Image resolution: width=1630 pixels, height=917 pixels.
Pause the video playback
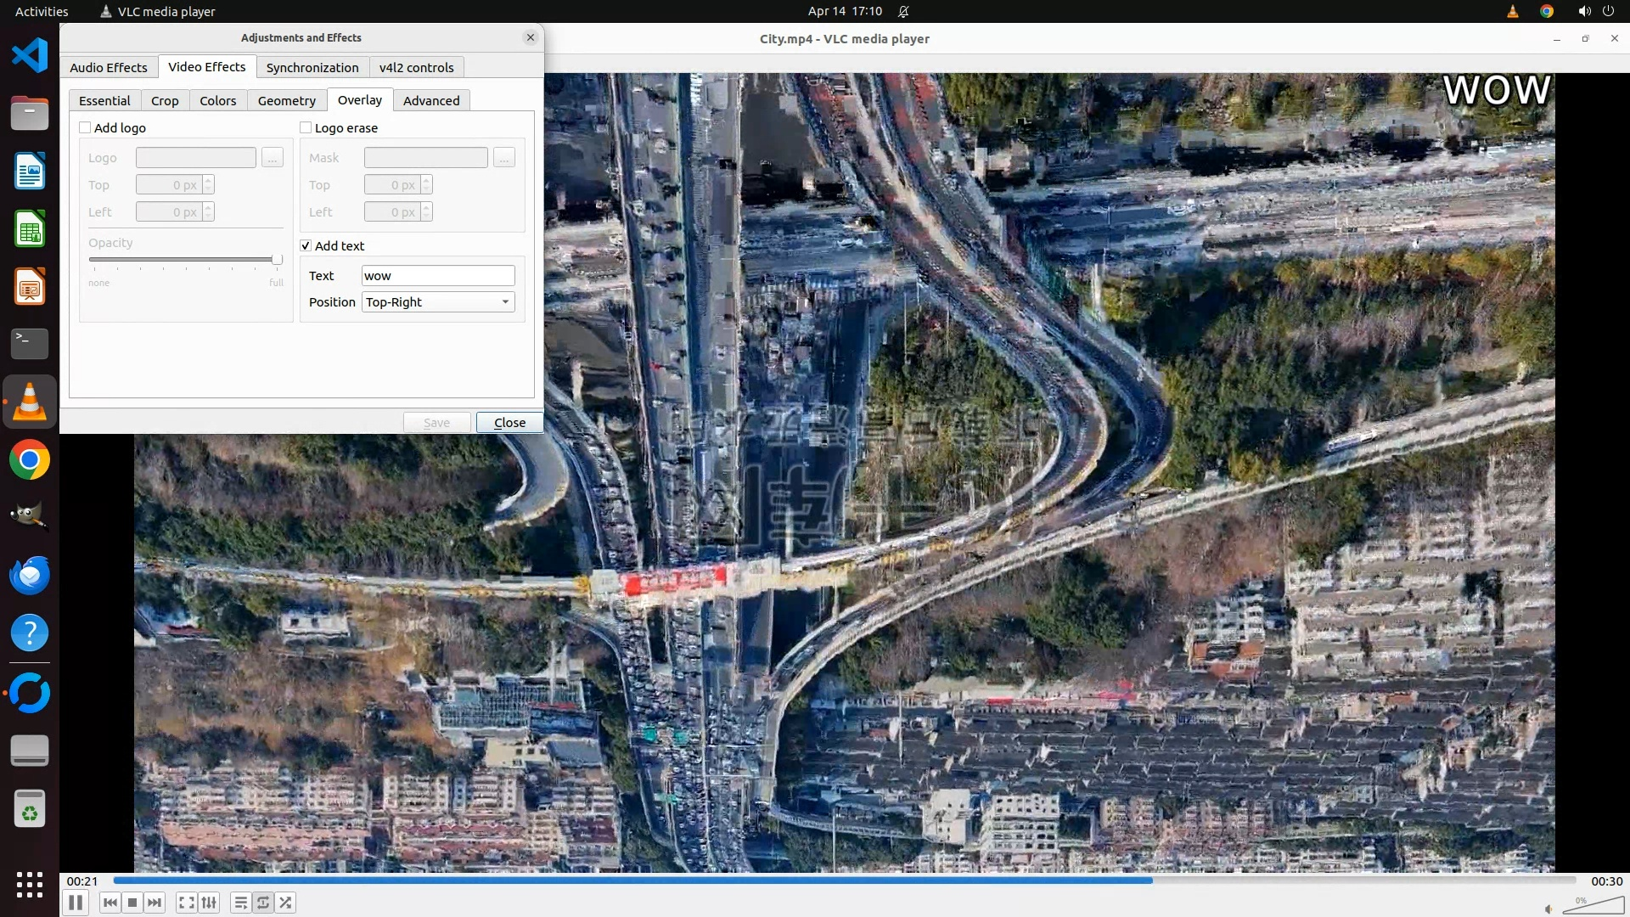click(76, 903)
